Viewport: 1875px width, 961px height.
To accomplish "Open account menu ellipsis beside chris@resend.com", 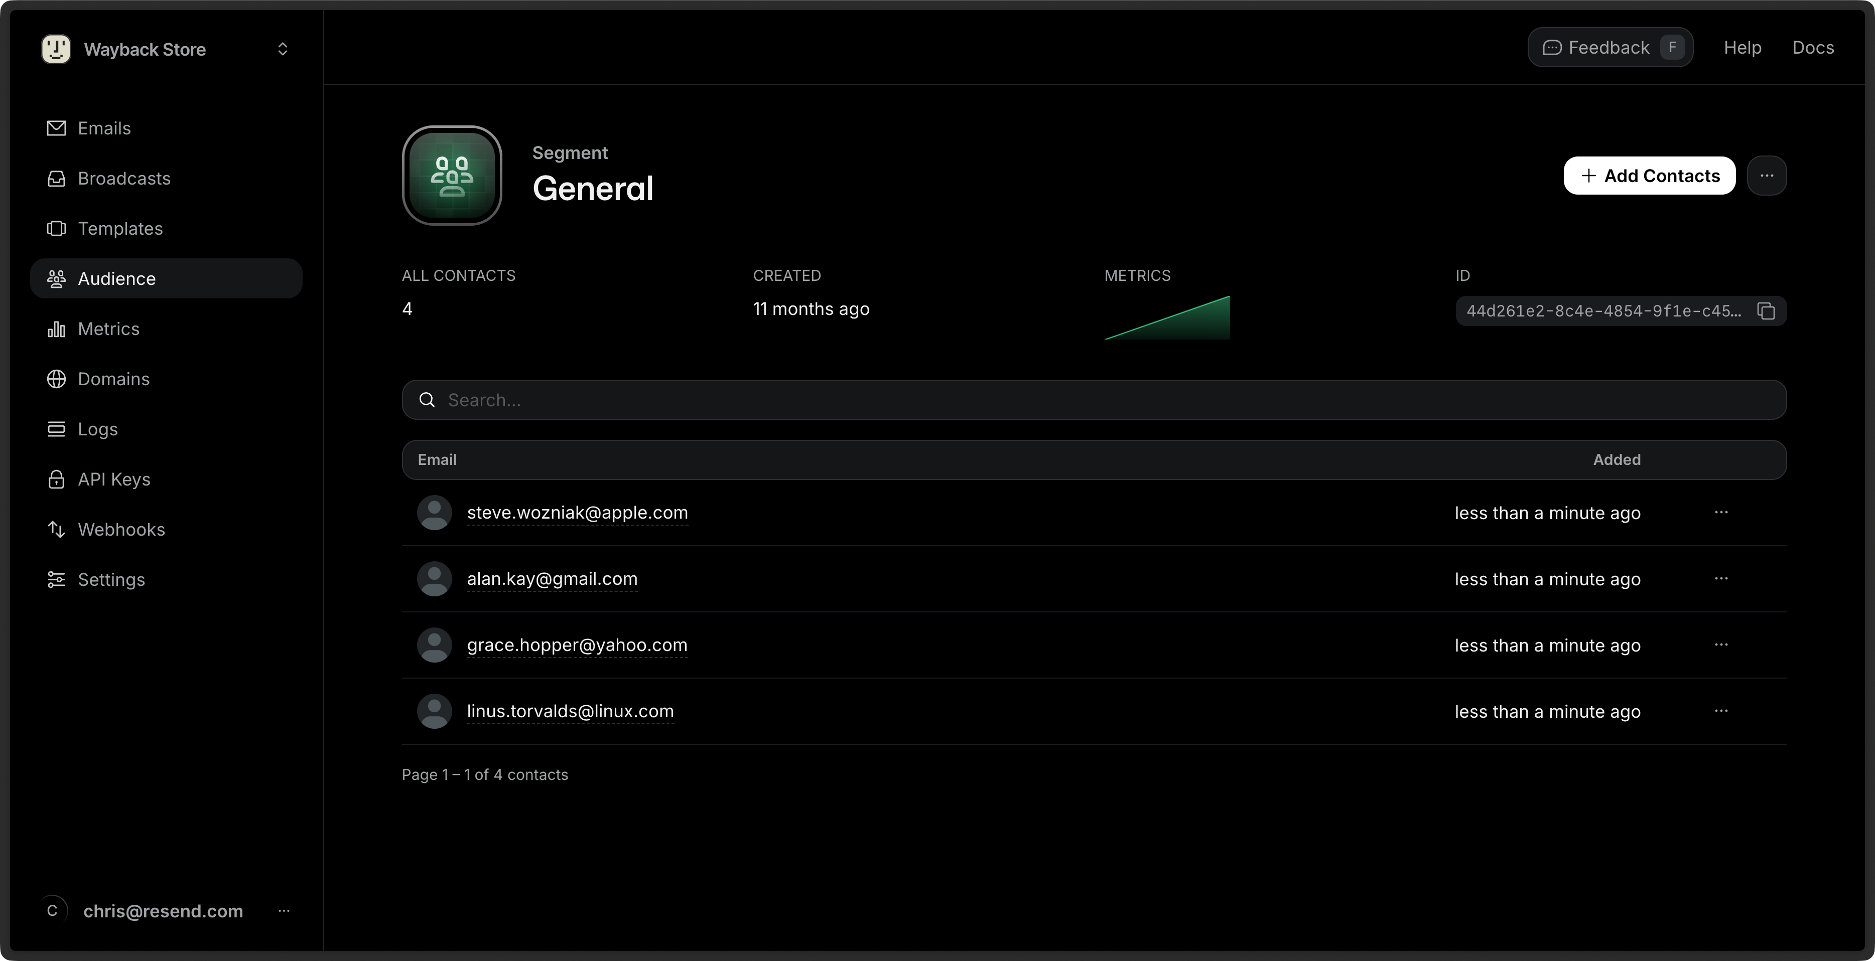I will coord(284,911).
